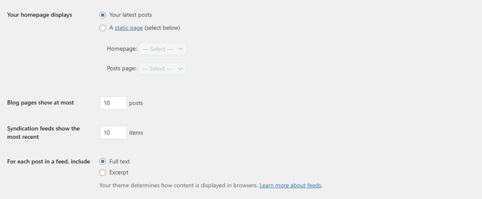Image resolution: width=482 pixels, height=199 pixels.
Task: Follow the "Learn more about feeds" link
Action: pos(290,185)
